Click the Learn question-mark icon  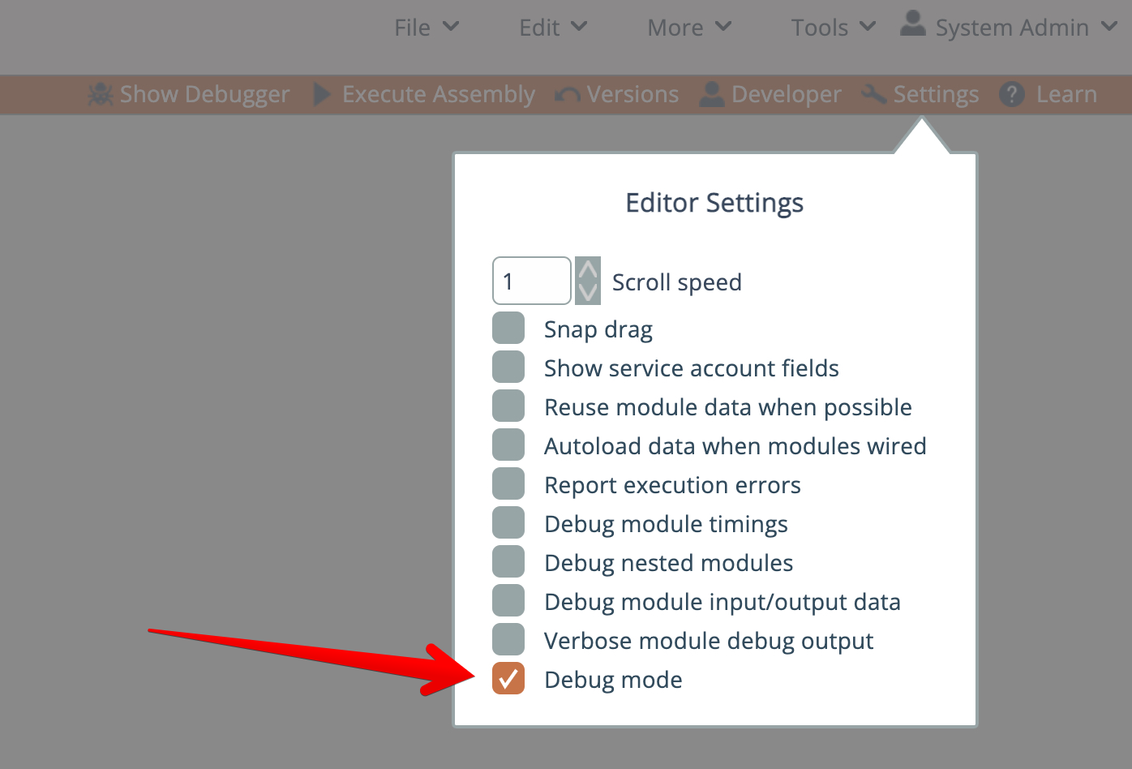point(1012,94)
